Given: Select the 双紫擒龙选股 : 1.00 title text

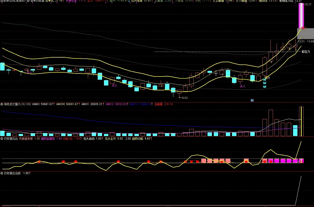Looking at the screenshot, I should 17,173.
